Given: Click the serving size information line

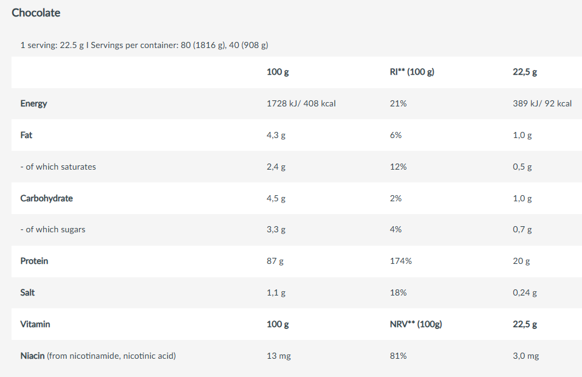Looking at the screenshot, I should coord(144,45).
